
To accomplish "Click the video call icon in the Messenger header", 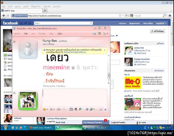I will point(94,34).
